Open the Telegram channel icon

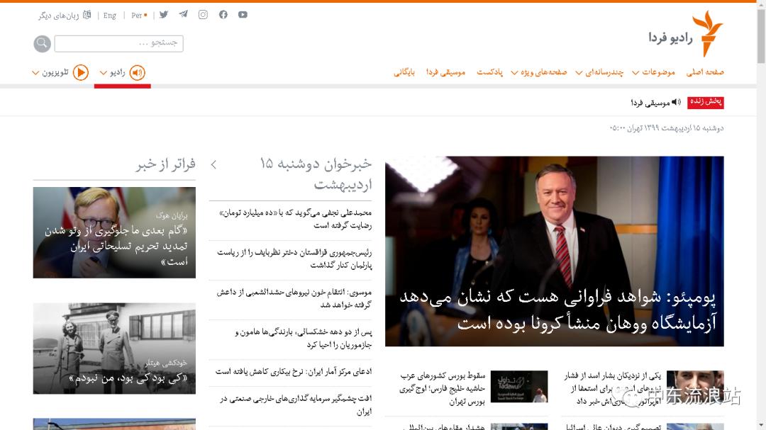184,15
